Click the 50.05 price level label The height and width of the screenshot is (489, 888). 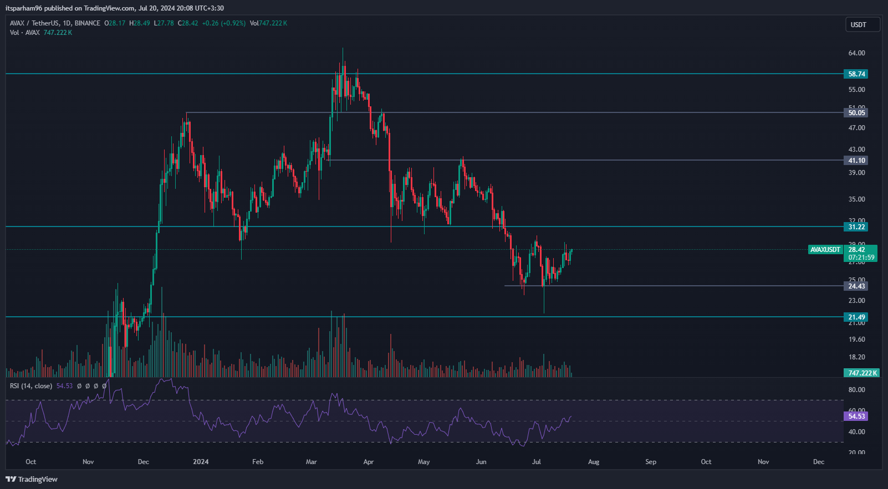(x=856, y=112)
